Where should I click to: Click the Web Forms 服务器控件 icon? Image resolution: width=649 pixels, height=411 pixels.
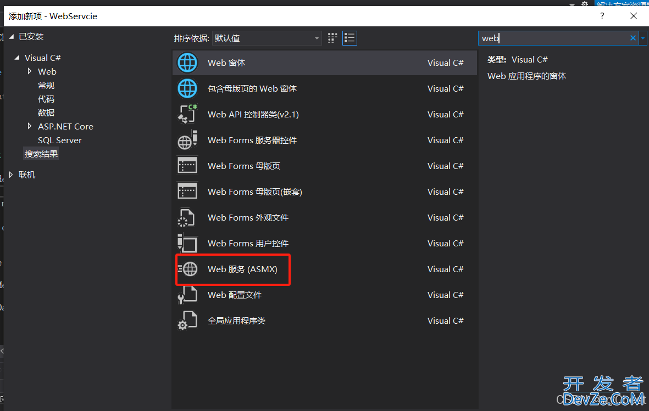coord(187,140)
